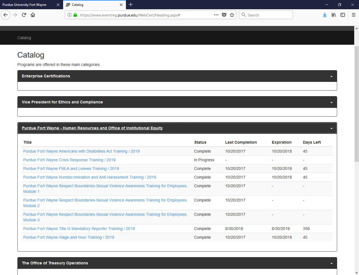Viewport: 359px width, 275px height.
Task: Open Respect Boundaries training Module 1
Action: point(105,189)
